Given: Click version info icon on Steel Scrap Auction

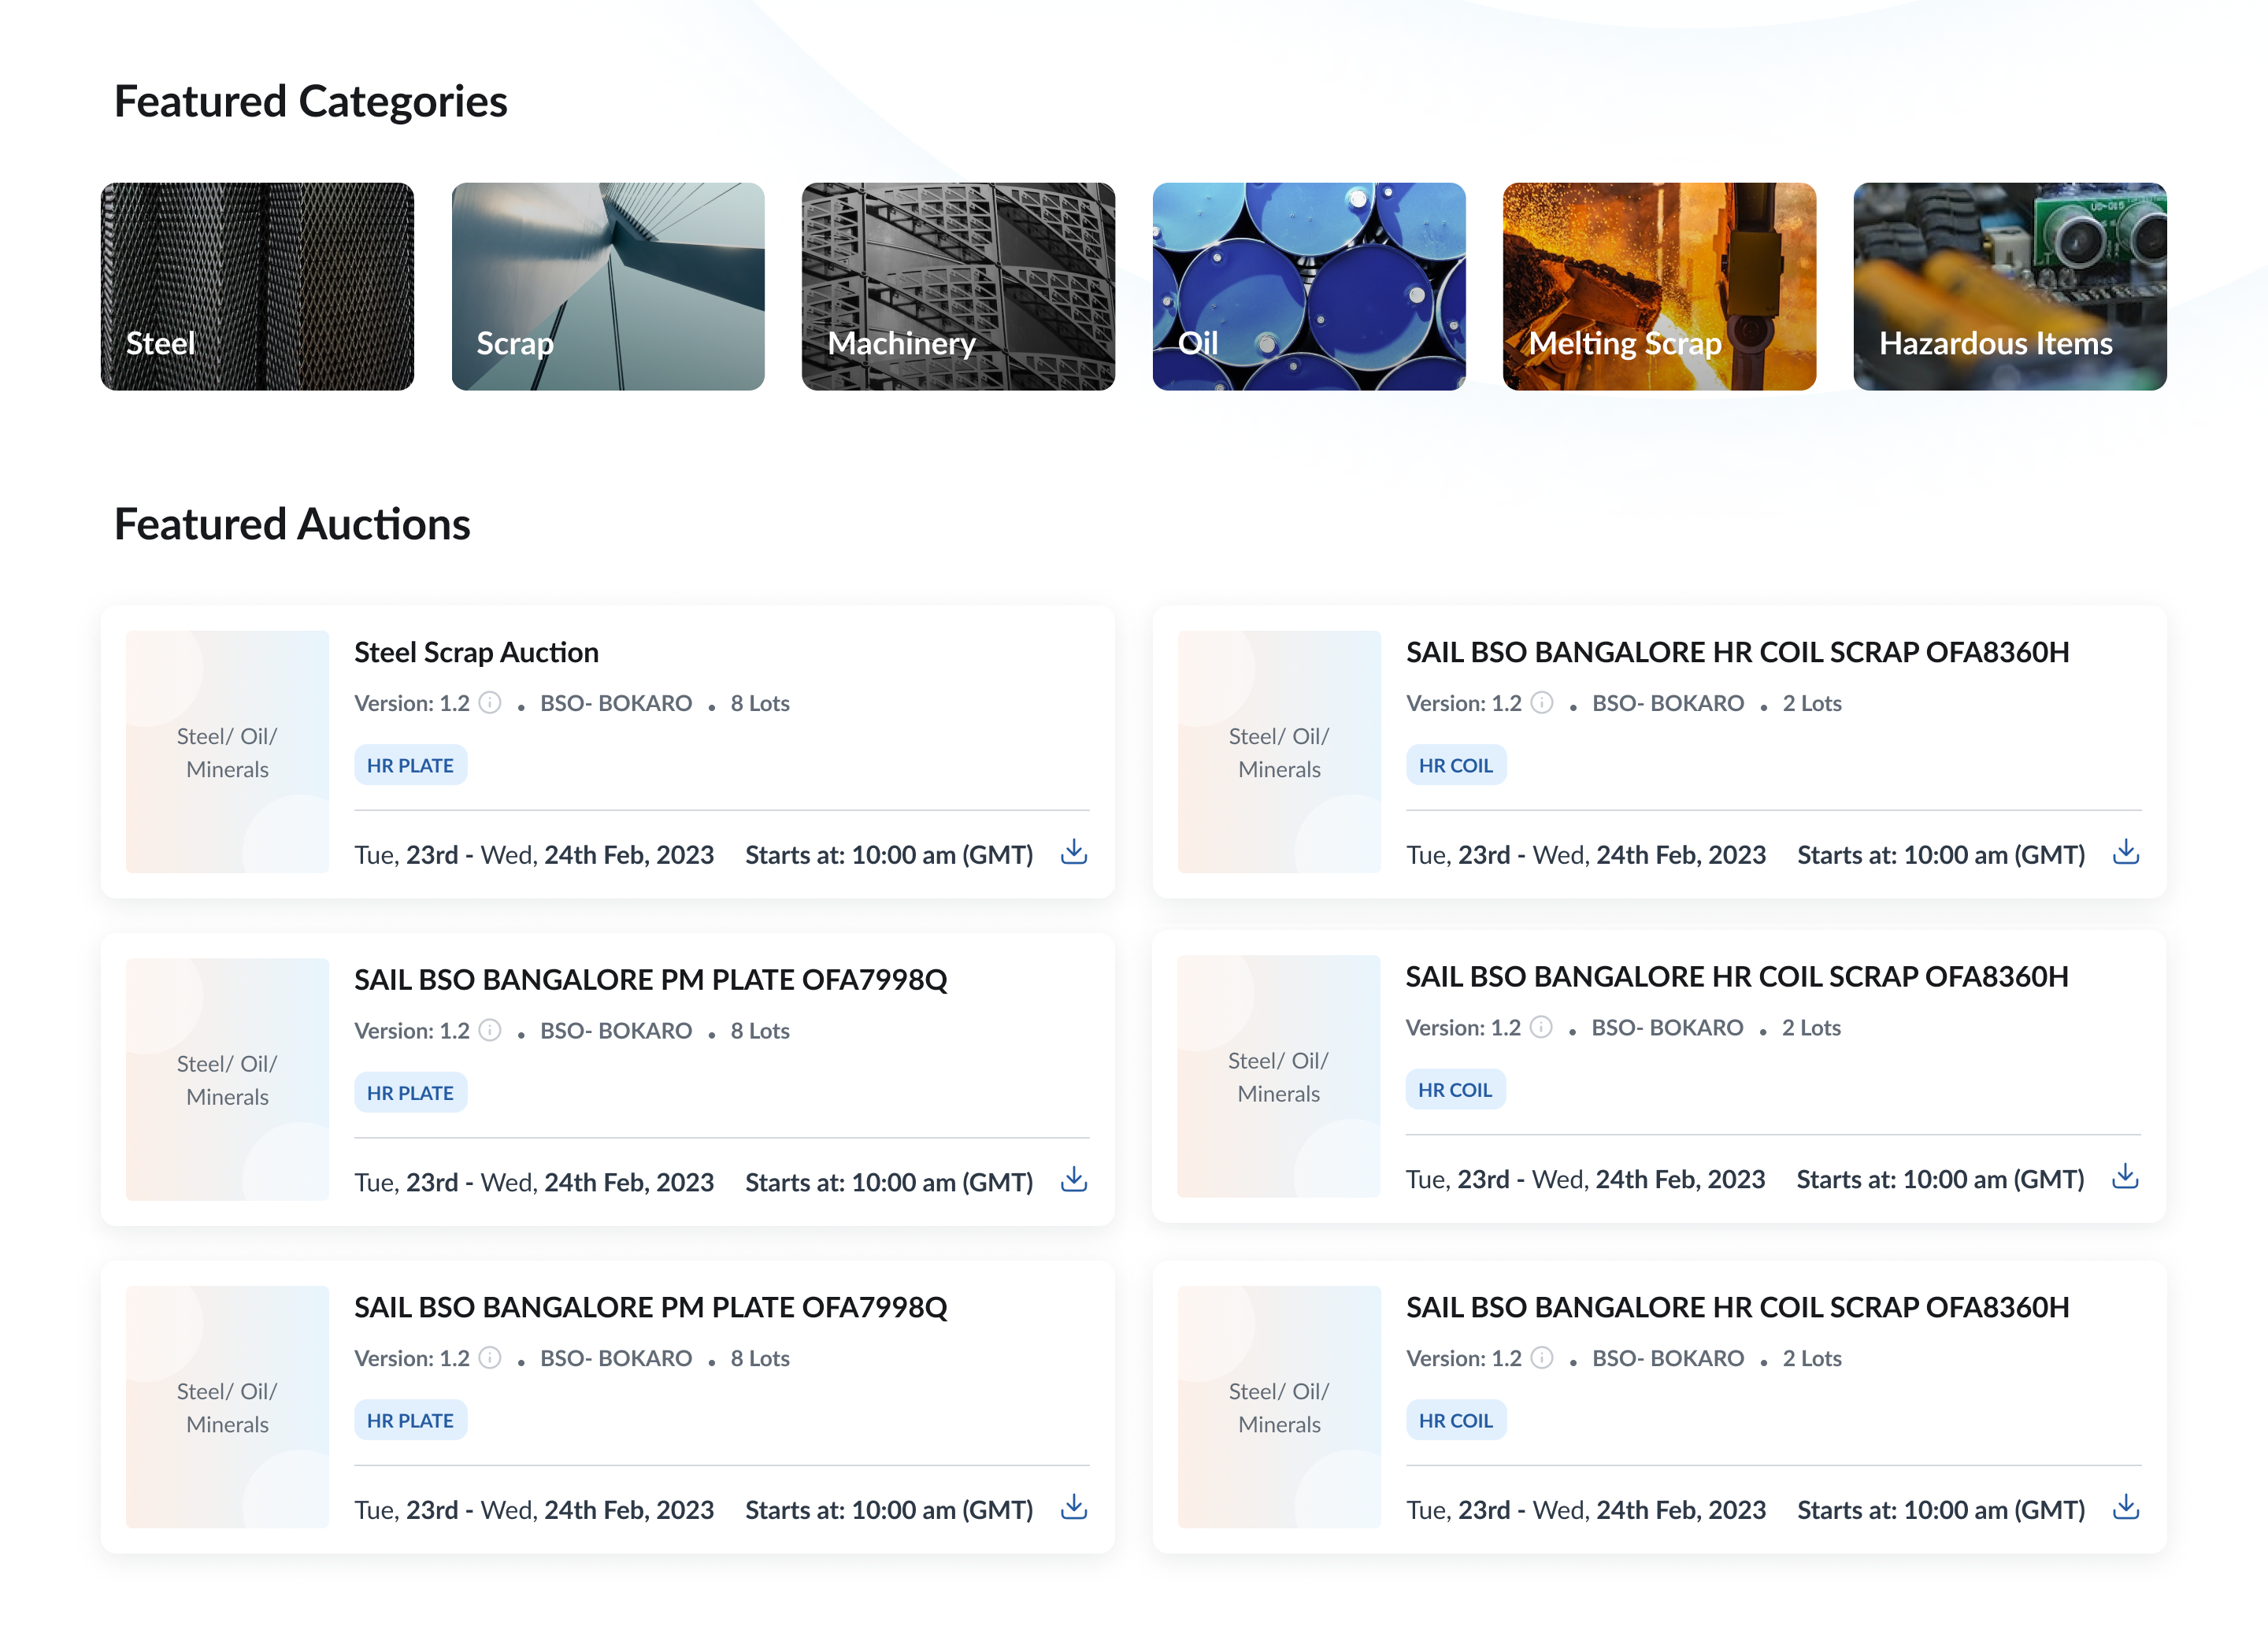Looking at the screenshot, I should 490,703.
